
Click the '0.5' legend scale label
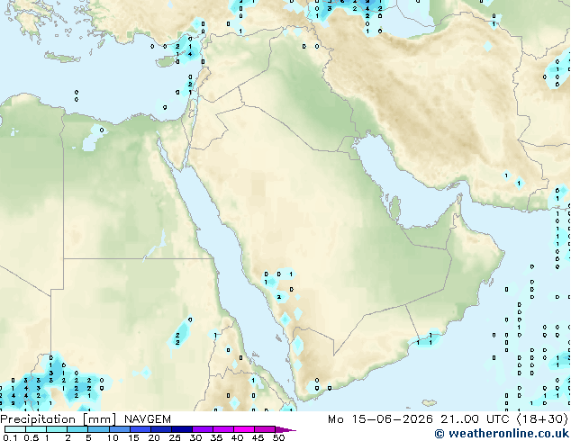pos(31,437)
